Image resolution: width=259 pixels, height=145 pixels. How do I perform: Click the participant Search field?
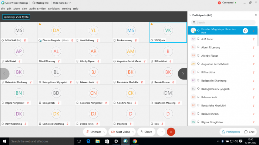click(x=223, y=22)
